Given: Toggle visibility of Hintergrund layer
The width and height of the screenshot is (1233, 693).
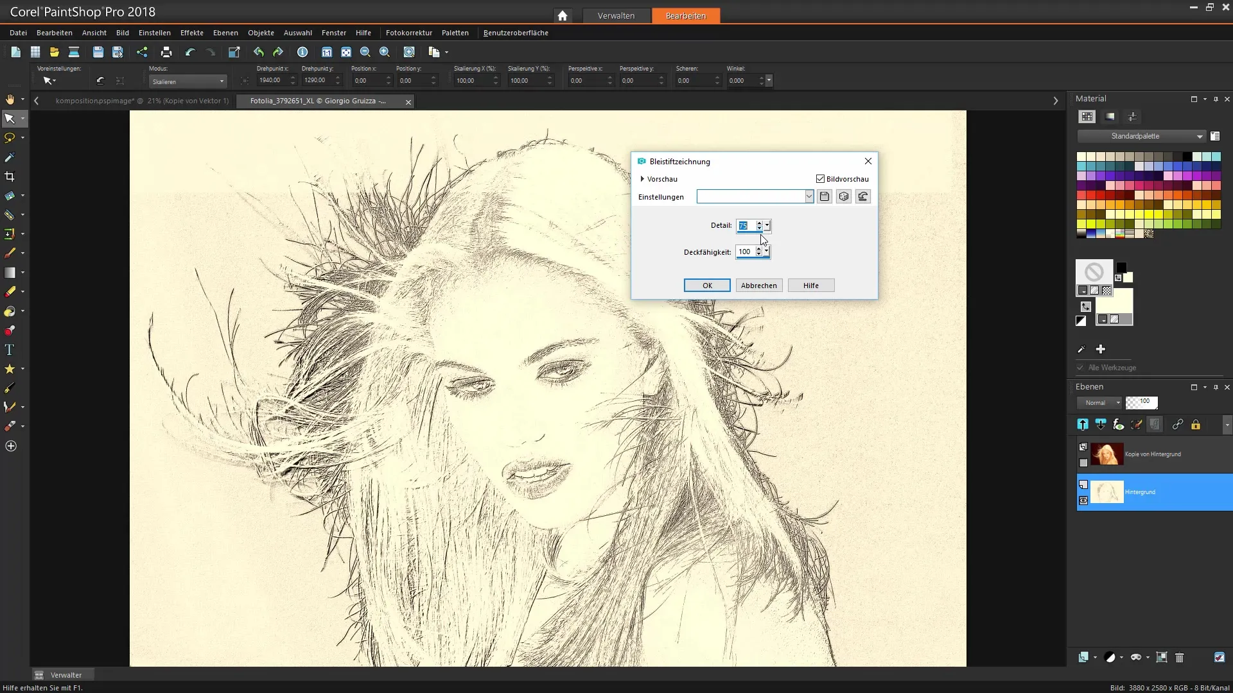Looking at the screenshot, I should pyautogui.click(x=1083, y=501).
